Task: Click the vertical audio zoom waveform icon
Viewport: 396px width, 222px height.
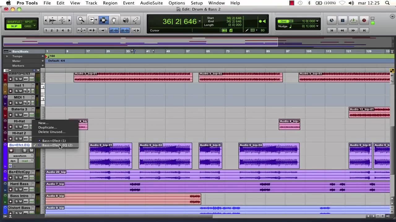Action: coord(53,20)
